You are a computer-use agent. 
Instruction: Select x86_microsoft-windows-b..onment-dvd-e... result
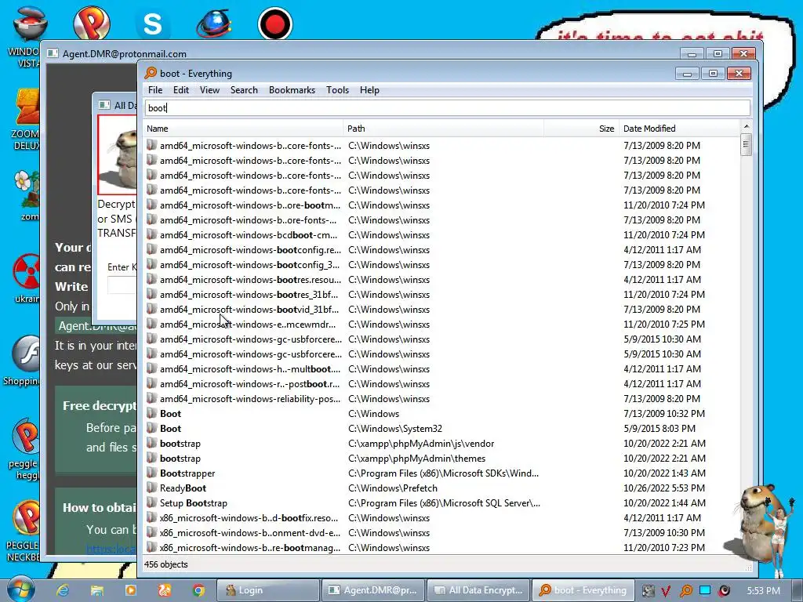(250, 533)
